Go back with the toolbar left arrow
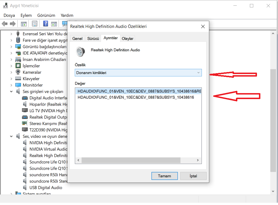 (x=5, y=24)
